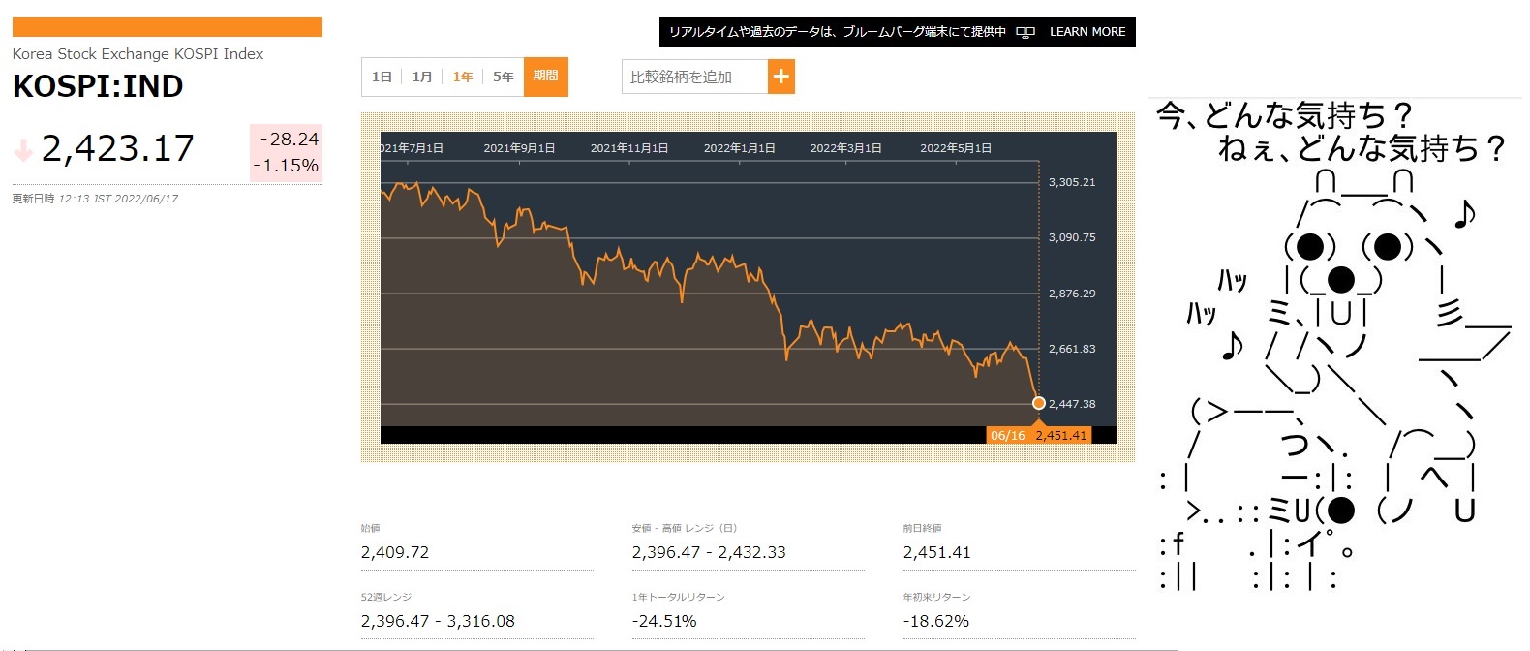Select the 1日 chart range tab

(x=382, y=77)
